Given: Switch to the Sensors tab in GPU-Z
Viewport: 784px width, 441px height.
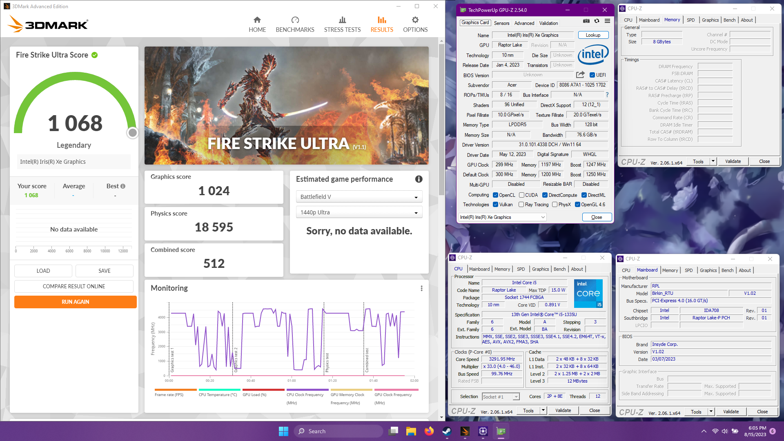Looking at the screenshot, I should [x=501, y=23].
